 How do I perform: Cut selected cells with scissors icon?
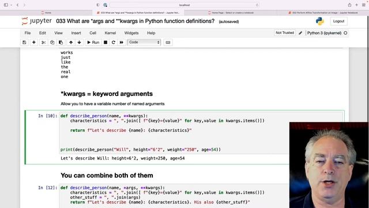tap(44, 42)
